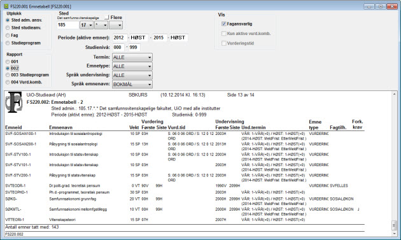Screen dimensions: 401x240
Task: Expand the 'Språk emnenavn' BOKMÅL dropdown
Action: [132, 84]
